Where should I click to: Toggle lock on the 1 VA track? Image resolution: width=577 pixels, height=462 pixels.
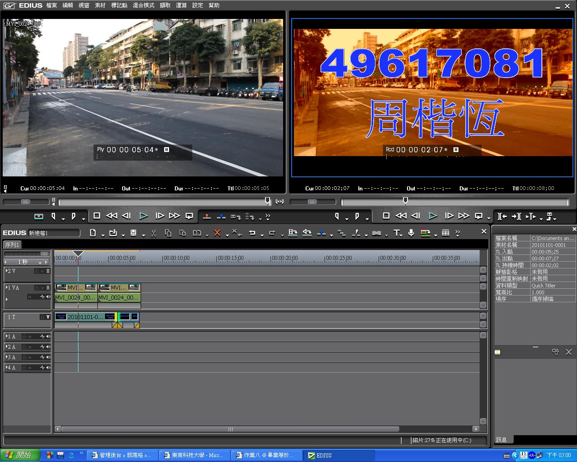(37, 288)
